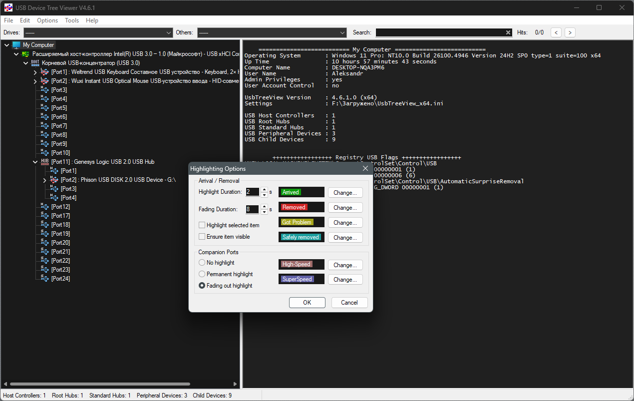Click the USB Device Tree Viewer title bar icon

click(8, 7)
